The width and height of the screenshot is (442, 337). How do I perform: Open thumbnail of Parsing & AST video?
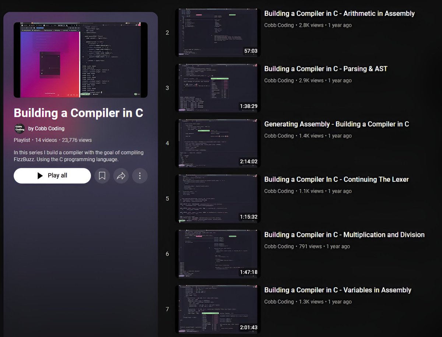(x=218, y=88)
